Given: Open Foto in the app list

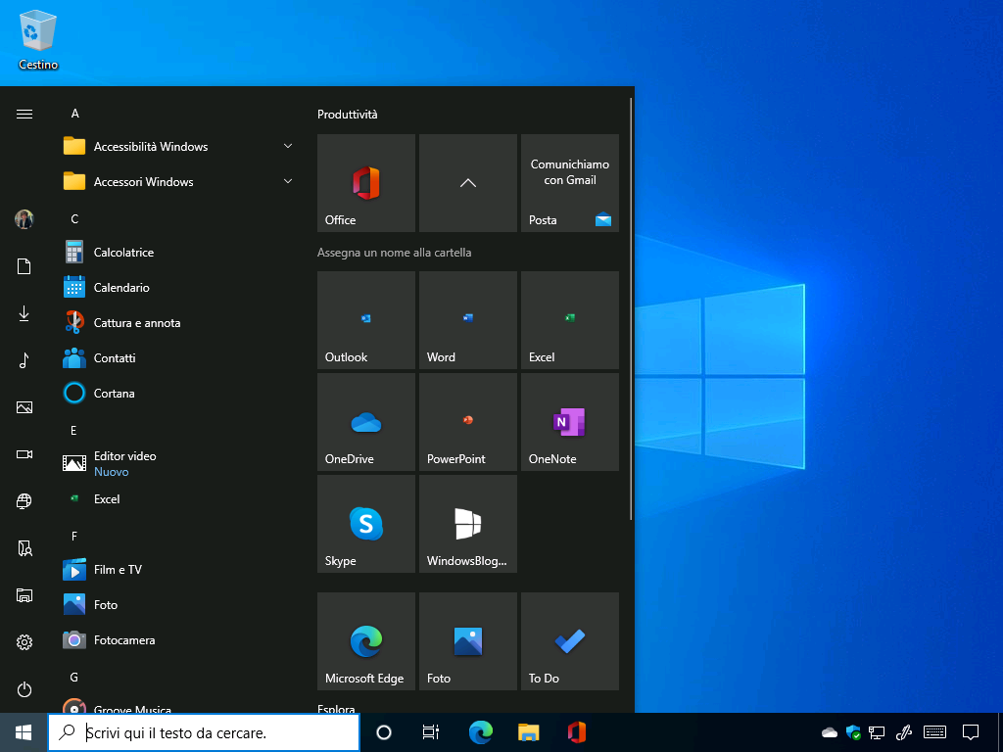Looking at the screenshot, I should pos(178,604).
